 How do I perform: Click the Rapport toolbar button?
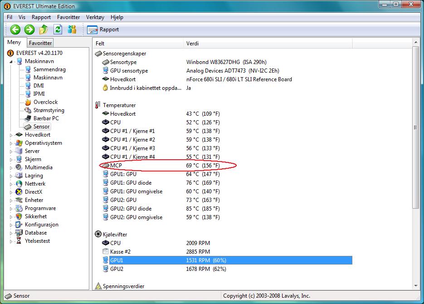(103, 29)
